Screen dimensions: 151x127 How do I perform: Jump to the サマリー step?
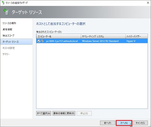coord(6,54)
